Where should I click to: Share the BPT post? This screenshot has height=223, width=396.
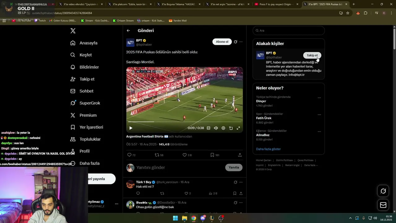coord(240,155)
